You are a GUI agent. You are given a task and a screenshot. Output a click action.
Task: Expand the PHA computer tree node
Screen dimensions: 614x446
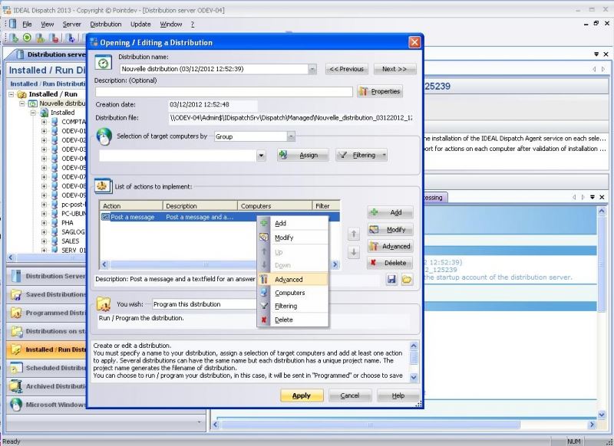click(x=44, y=222)
